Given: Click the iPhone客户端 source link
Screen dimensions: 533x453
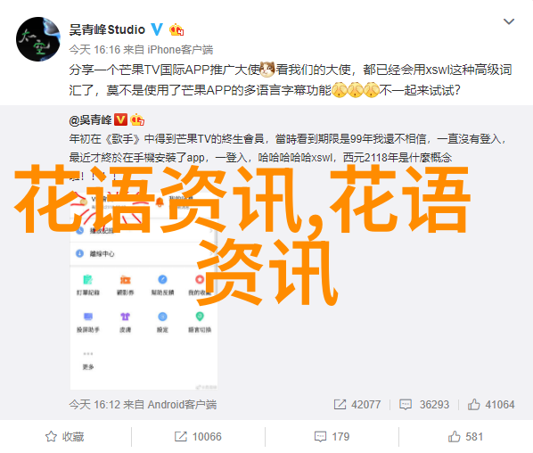Looking at the screenshot, I should (x=180, y=50).
